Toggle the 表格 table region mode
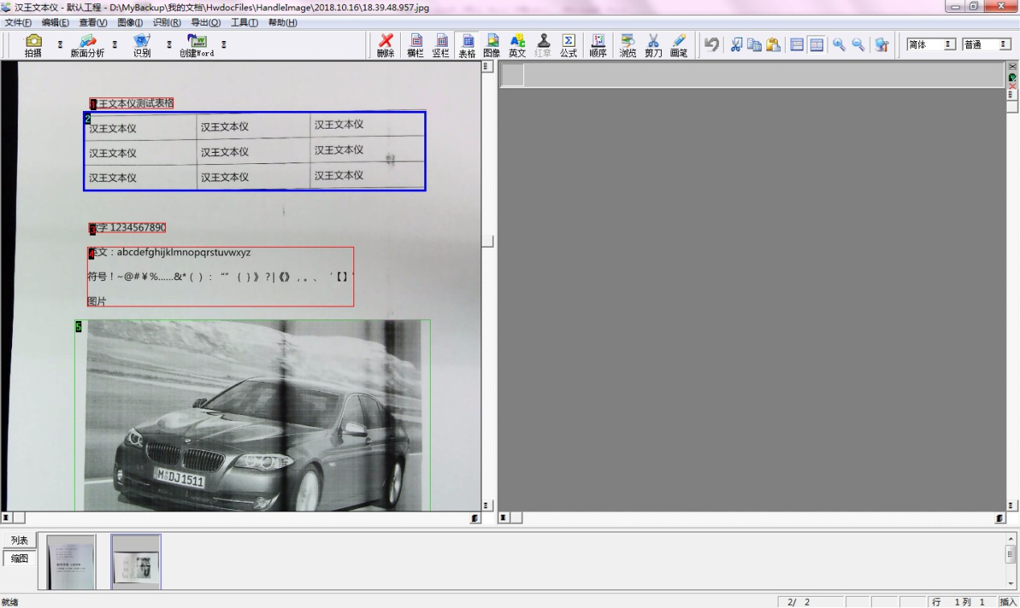This screenshot has width=1020, height=608. point(467,45)
